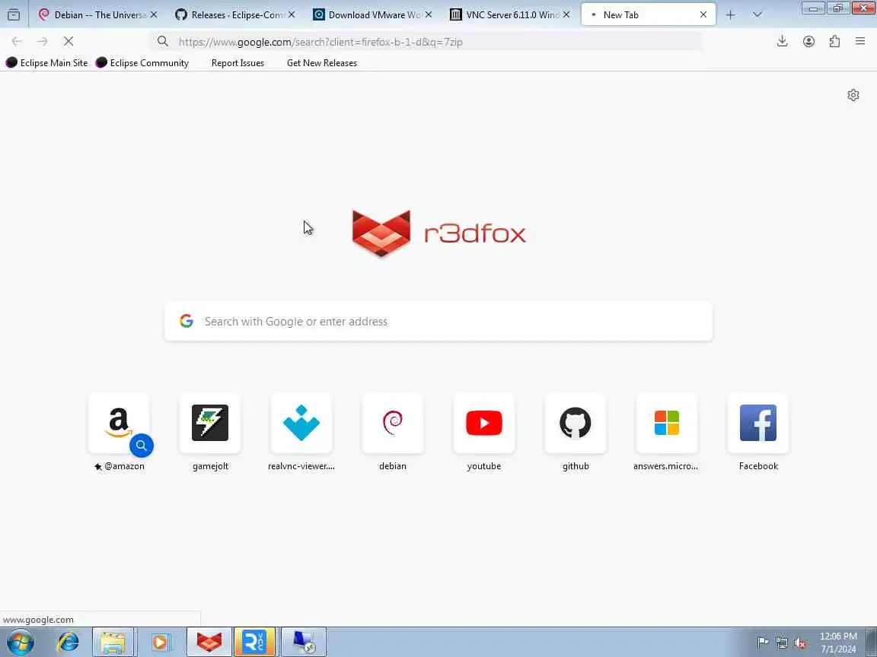877x657 pixels.
Task: Switch to VNC Server 6.11.0 tab
Action: coord(509,15)
